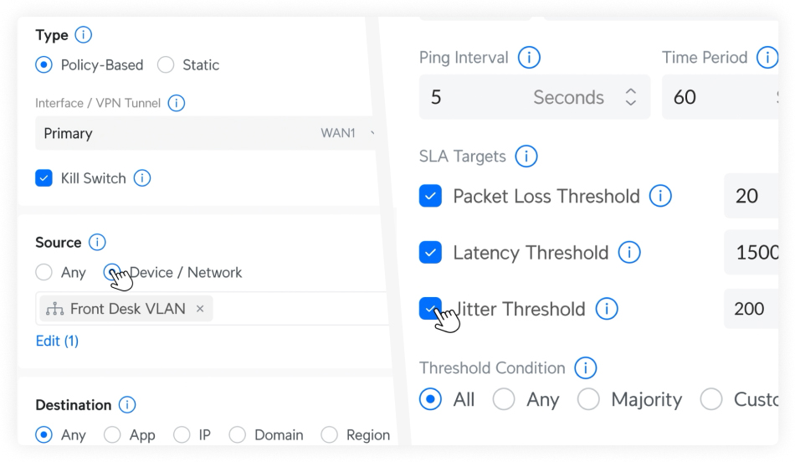Uncheck the Latency Threshold checkbox
This screenshot has width=795, height=462.
click(x=430, y=253)
